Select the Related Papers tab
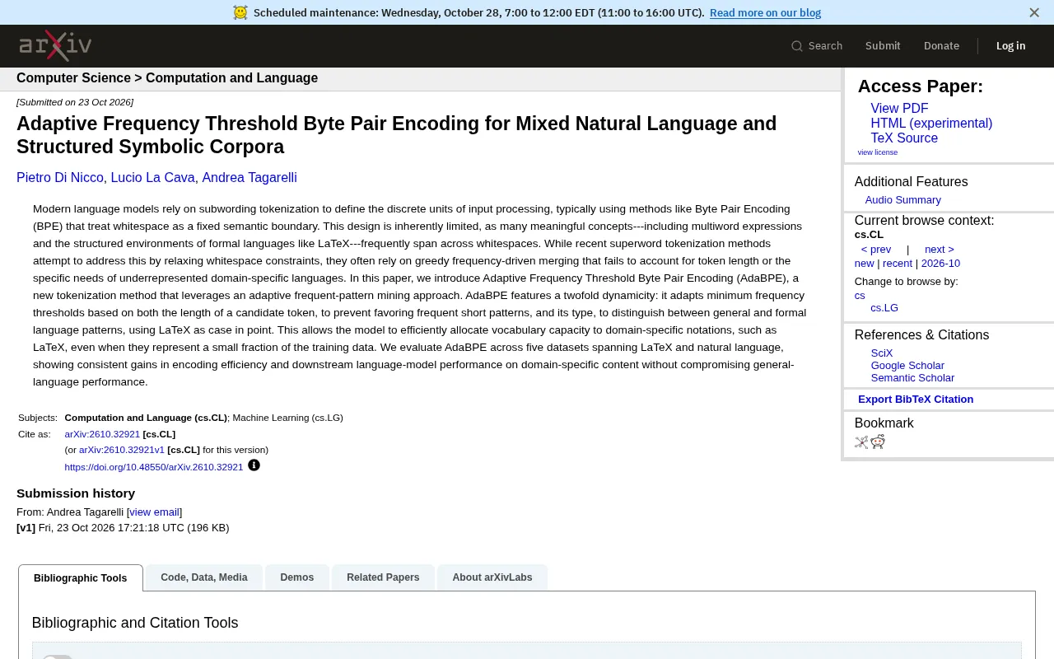 pos(383,577)
